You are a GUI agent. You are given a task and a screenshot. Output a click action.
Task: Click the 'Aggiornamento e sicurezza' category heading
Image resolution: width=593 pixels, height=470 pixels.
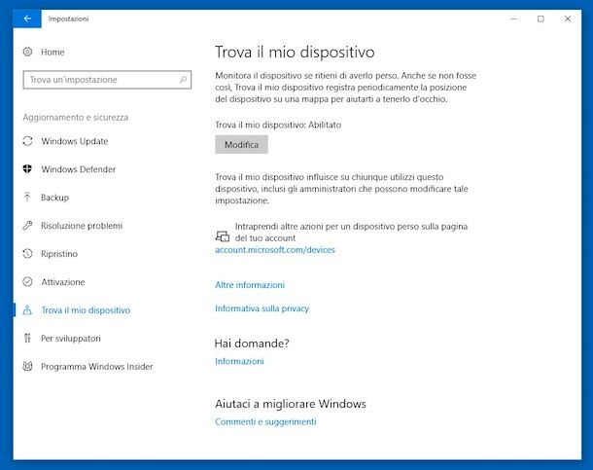coord(75,118)
